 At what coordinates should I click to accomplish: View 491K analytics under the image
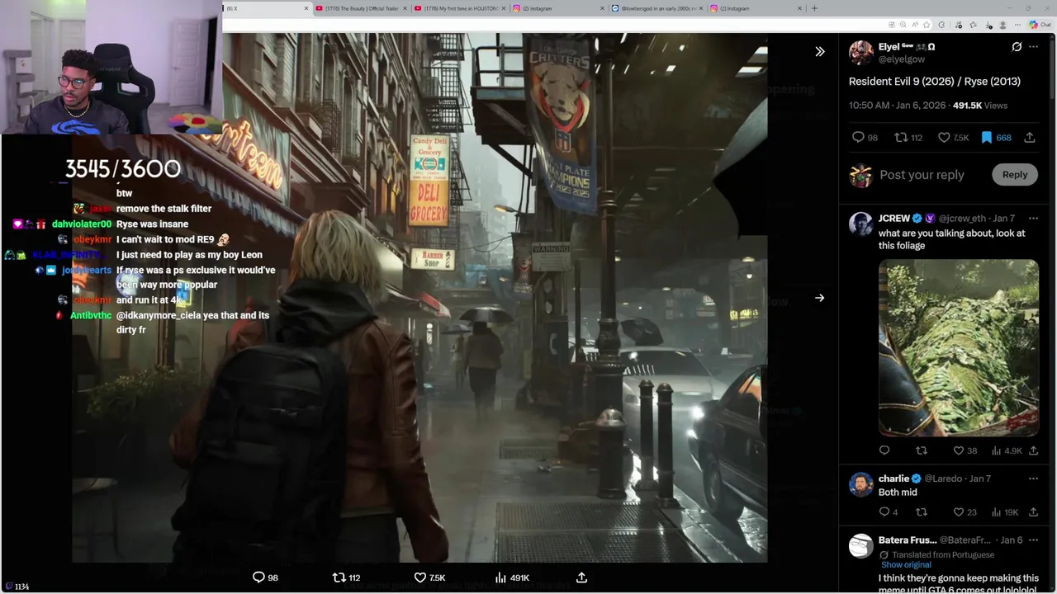pyautogui.click(x=512, y=577)
